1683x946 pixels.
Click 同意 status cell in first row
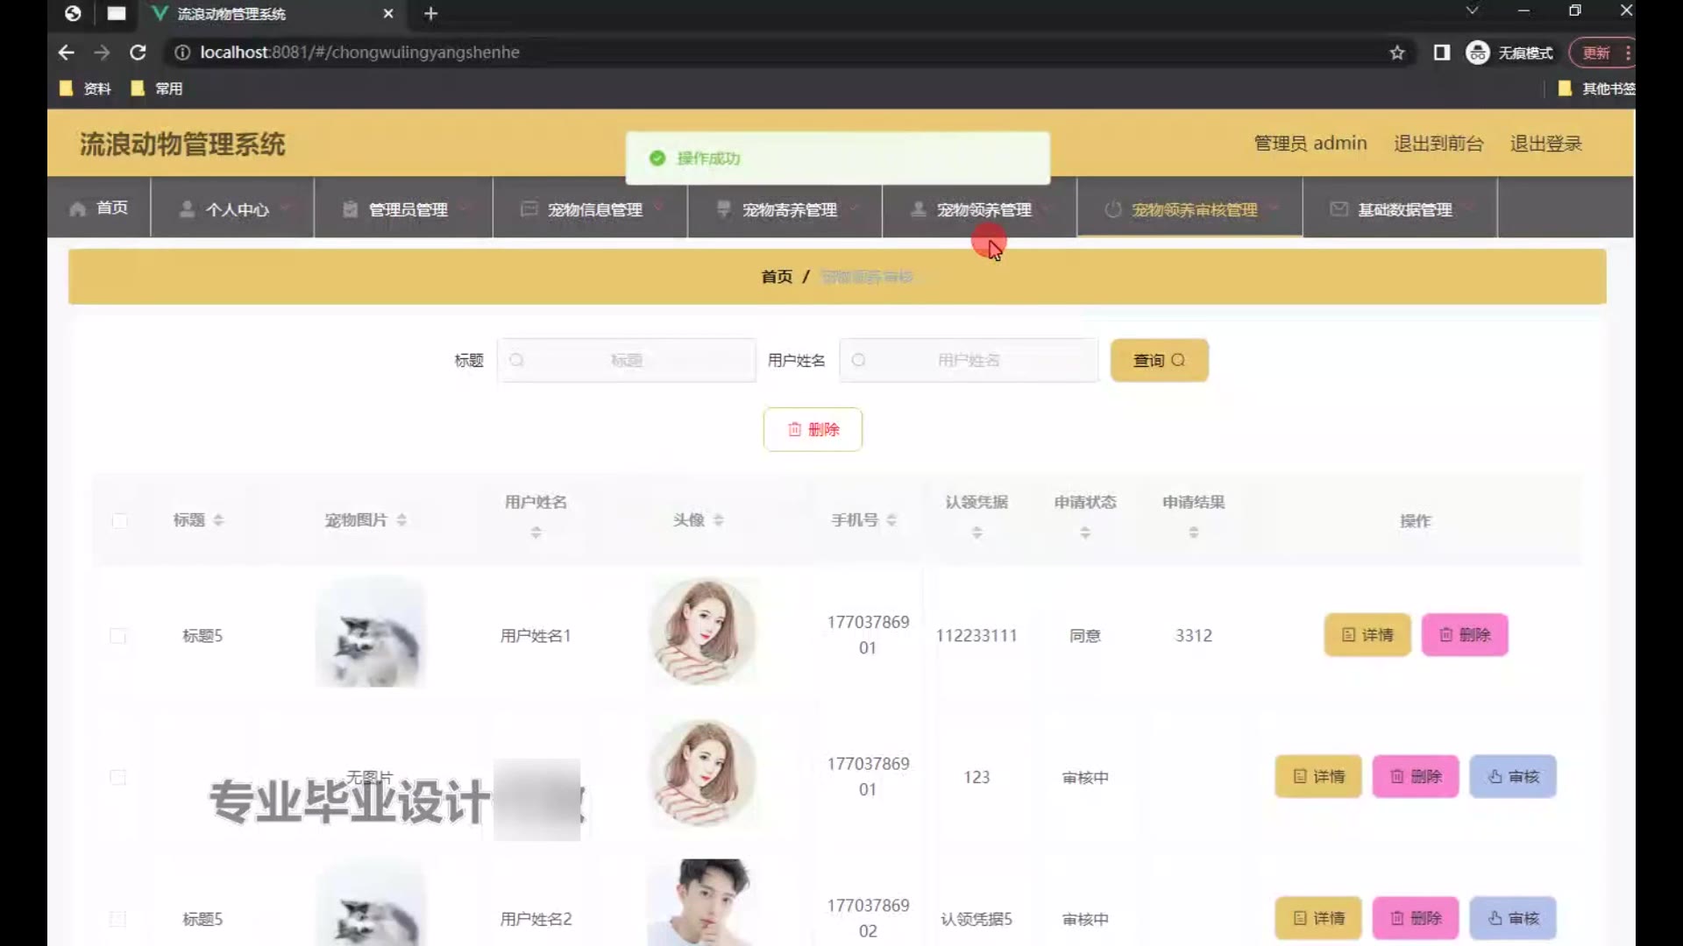pyautogui.click(x=1084, y=636)
